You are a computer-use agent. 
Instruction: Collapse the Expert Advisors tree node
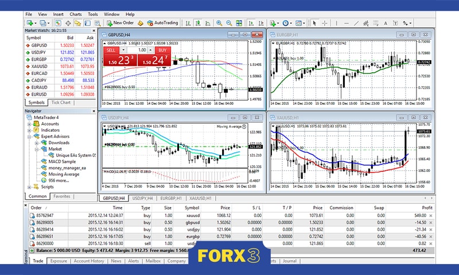click(x=29, y=136)
